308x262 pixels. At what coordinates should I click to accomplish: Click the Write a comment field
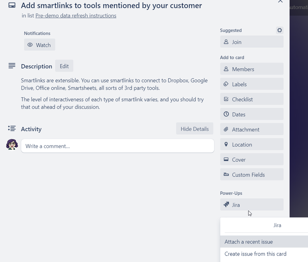[x=117, y=146]
